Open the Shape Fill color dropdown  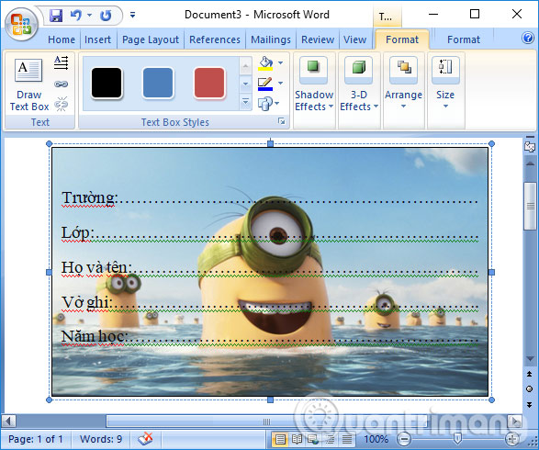click(280, 63)
